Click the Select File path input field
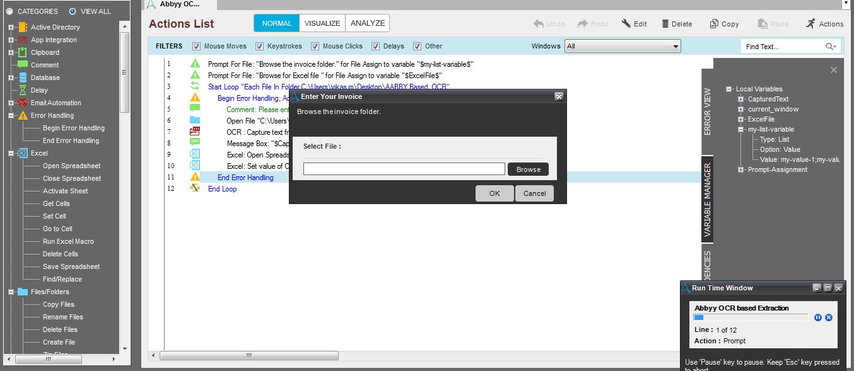Image resolution: width=854 pixels, height=371 pixels. [404, 169]
